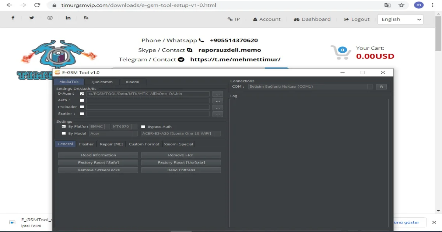Browse for the Scatter file

click(x=218, y=114)
